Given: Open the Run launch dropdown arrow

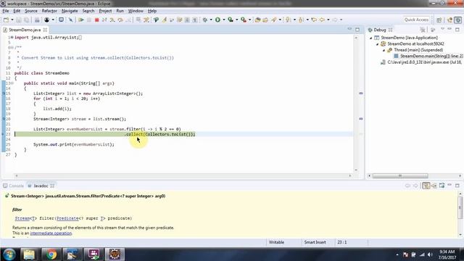Looking at the screenshot, I should tap(224, 20).
